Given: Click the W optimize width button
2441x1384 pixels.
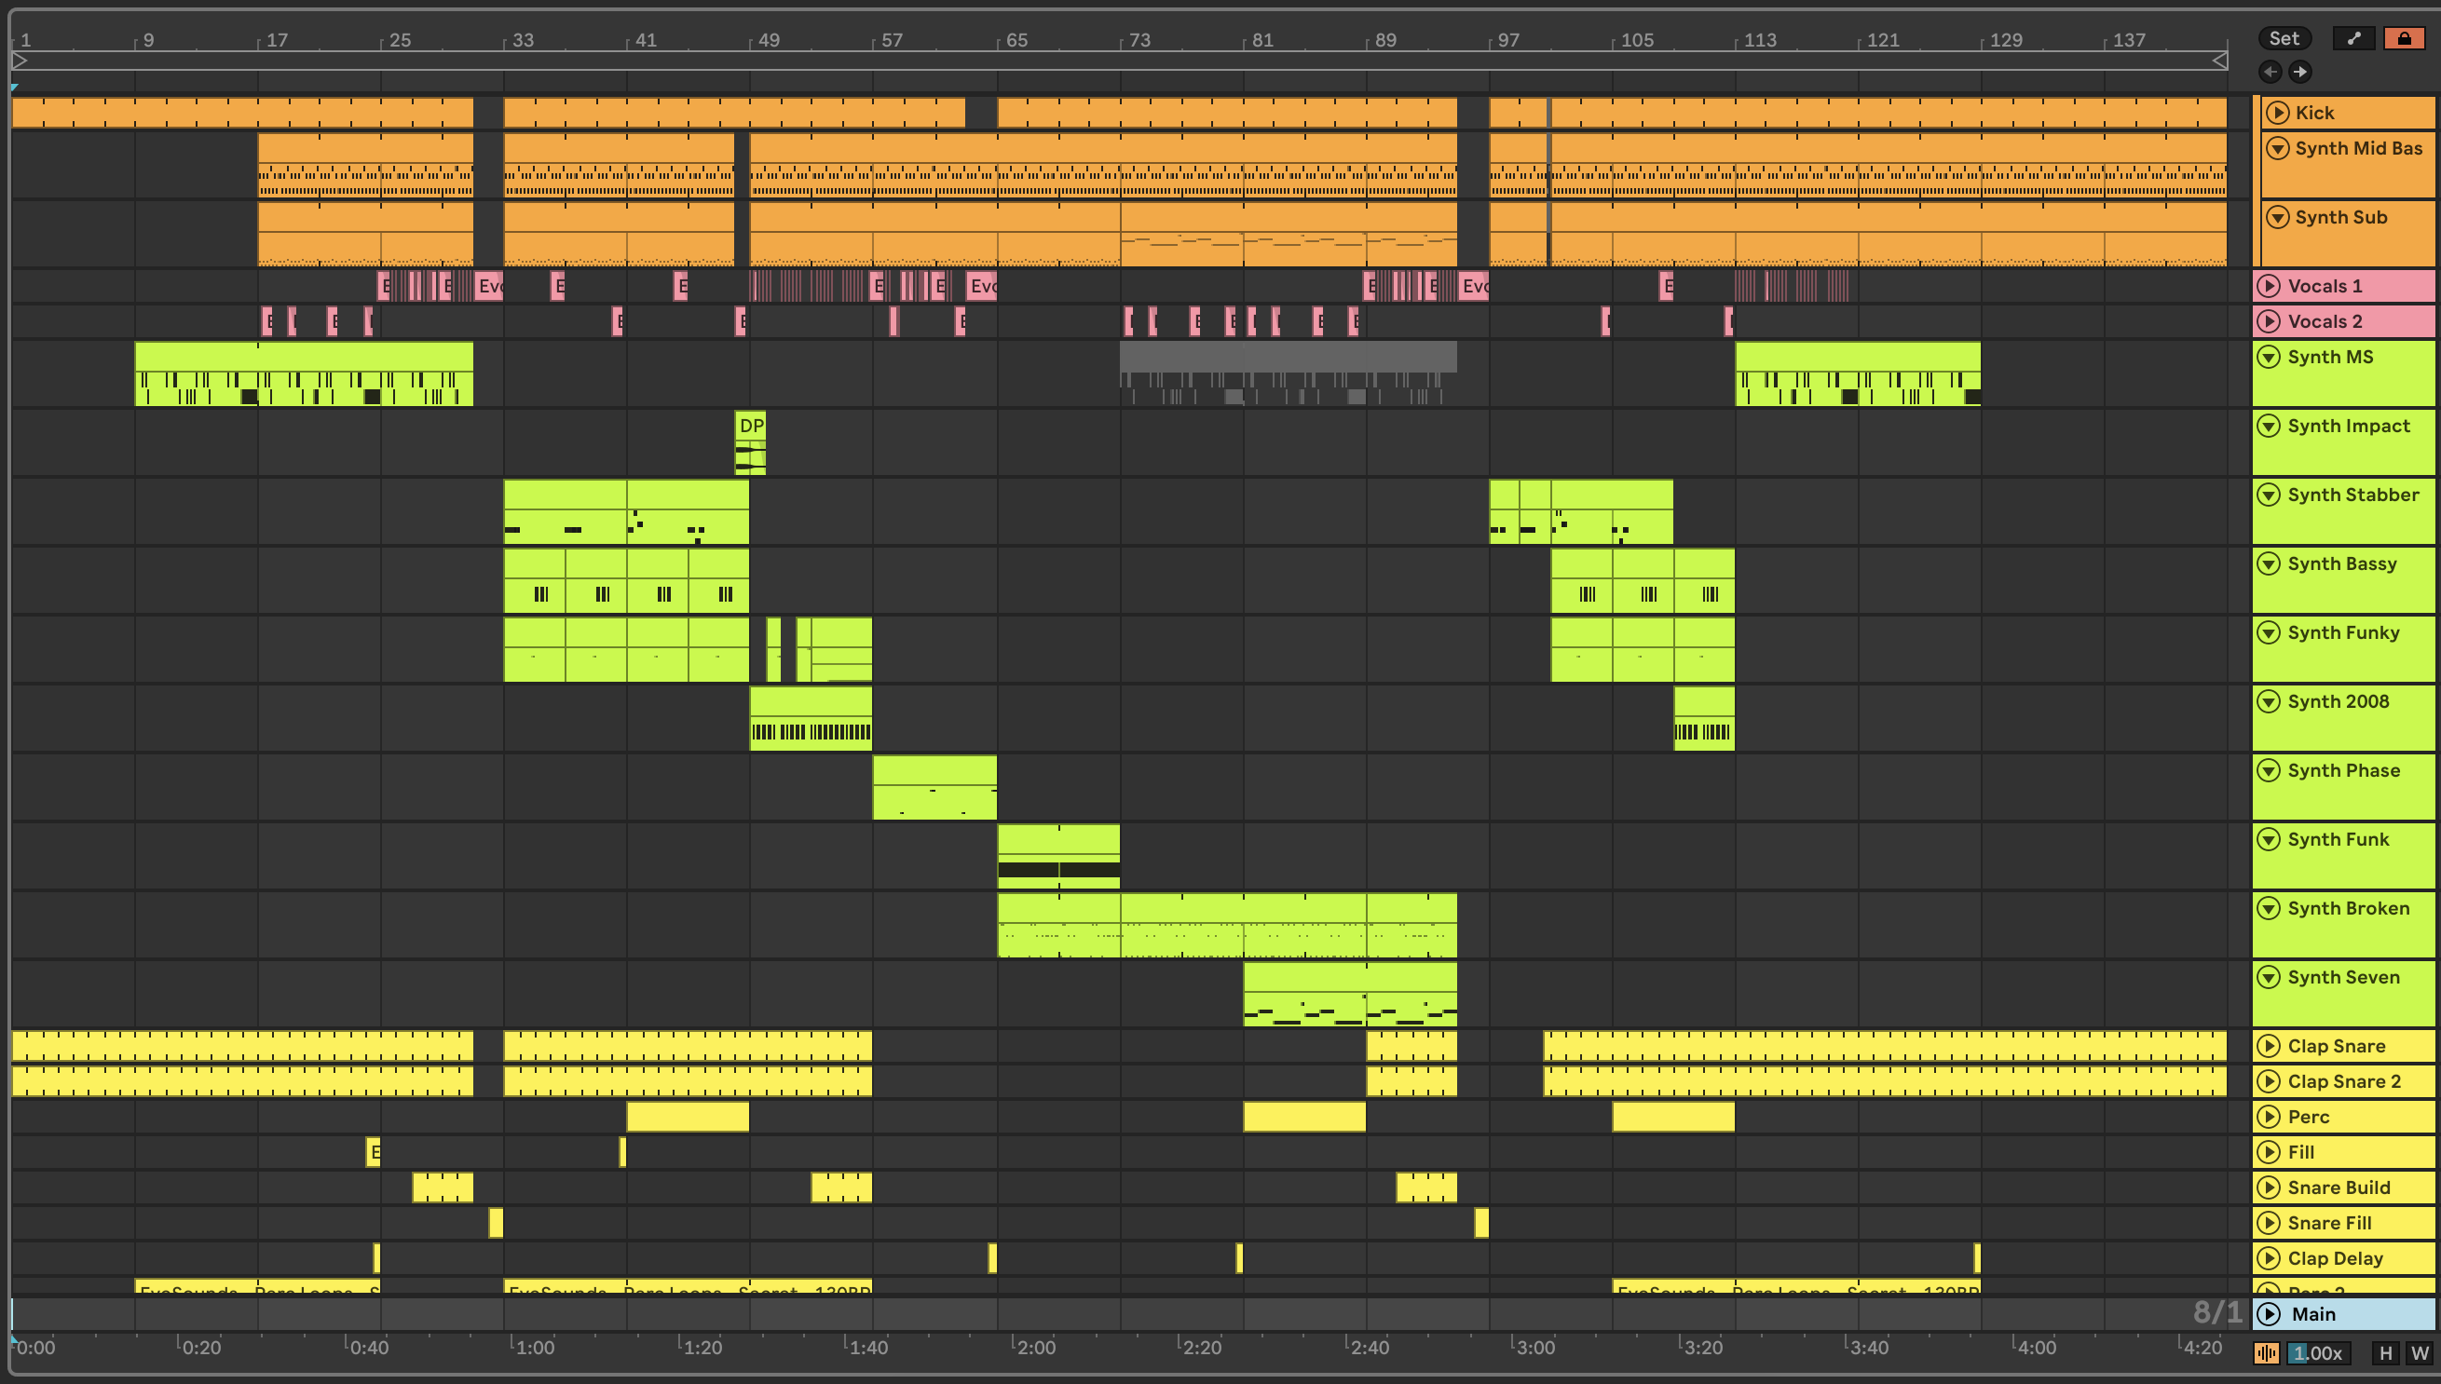Looking at the screenshot, I should coord(2420,1352).
